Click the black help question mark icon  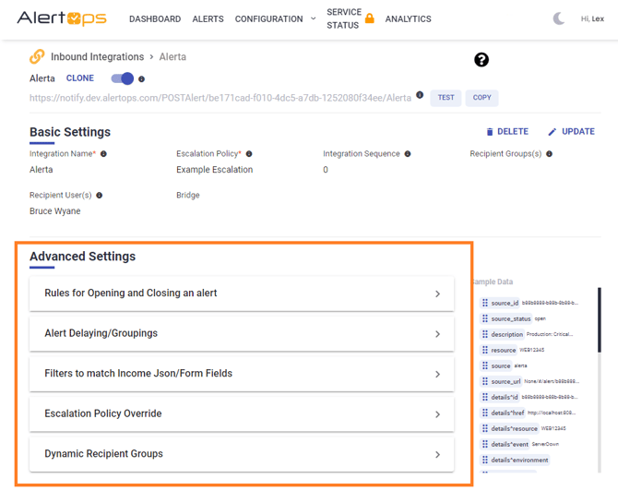point(481,60)
